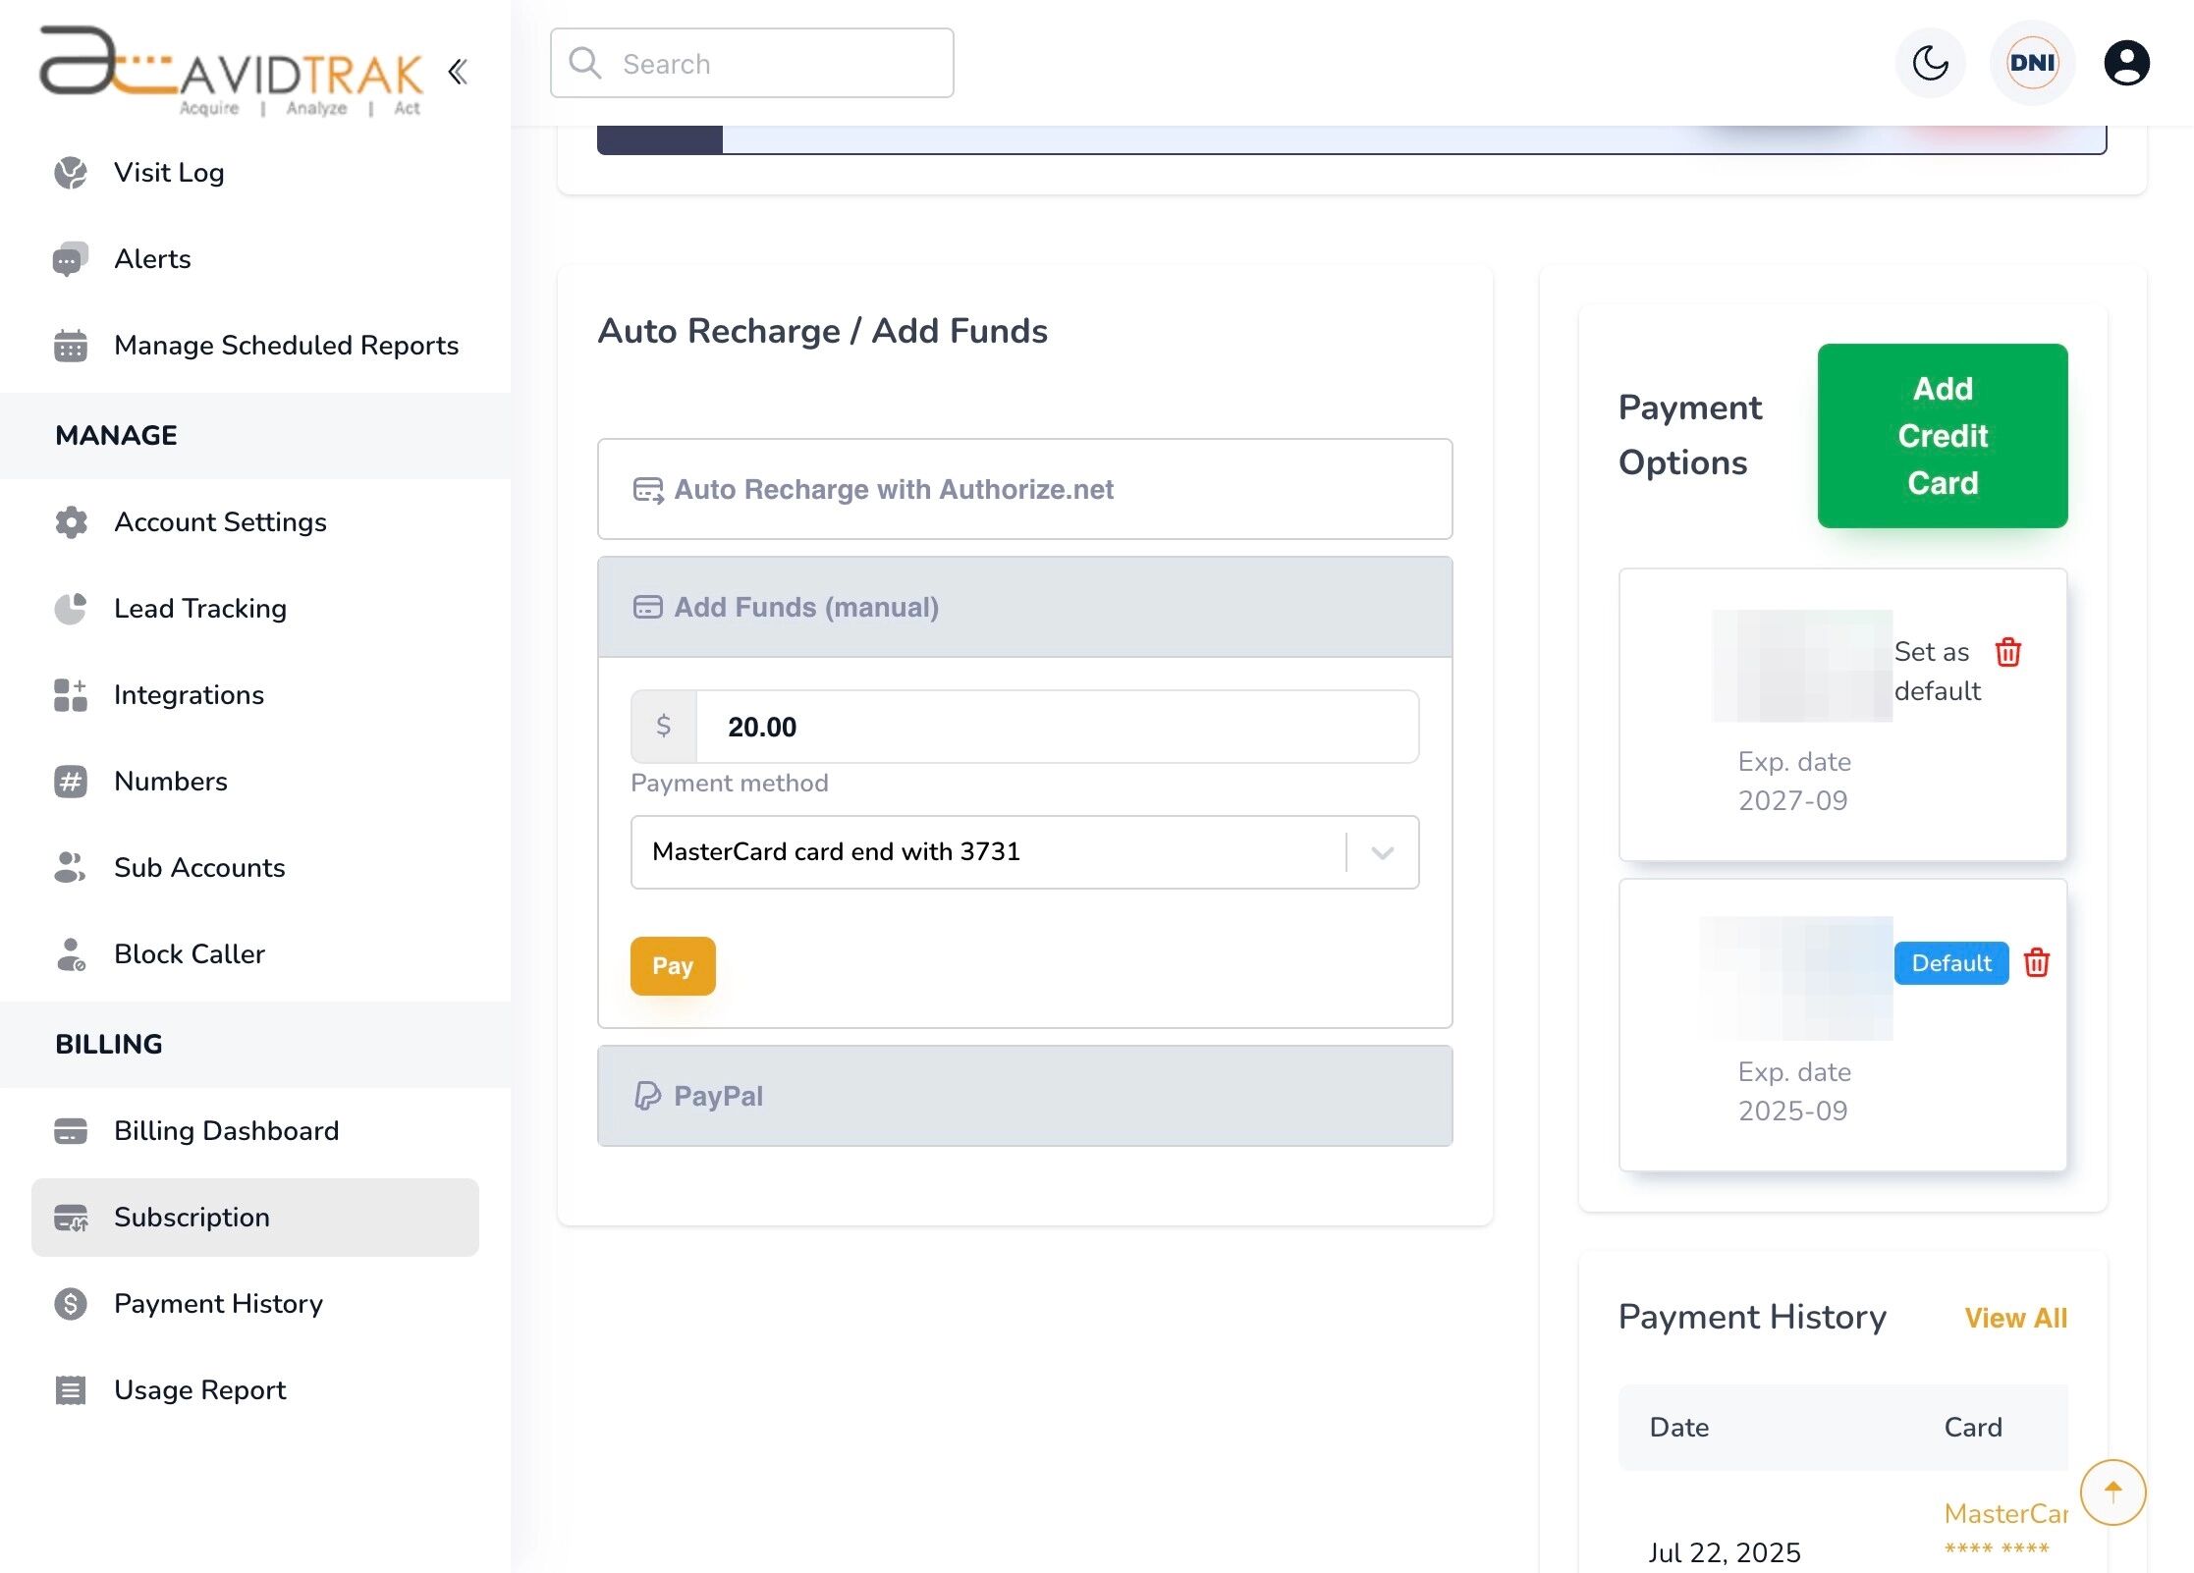The width and height of the screenshot is (2194, 1573).
Task: Click the Sub Accounts people icon
Action: [71, 868]
